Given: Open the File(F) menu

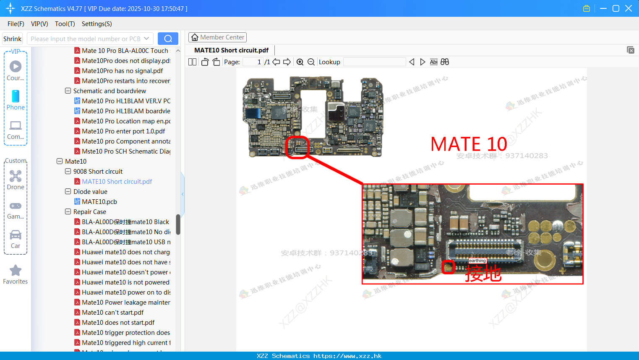Looking at the screenshot, I should 16,24.
